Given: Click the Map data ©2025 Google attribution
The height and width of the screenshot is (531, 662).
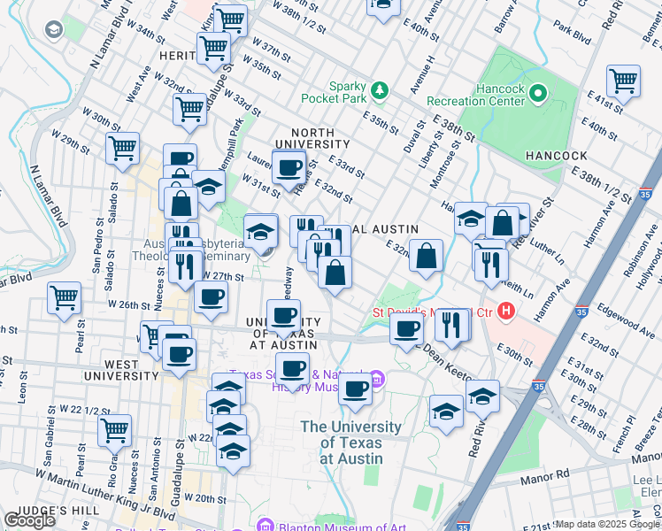Looking at the screenshot, I should (x=608, y=525).
